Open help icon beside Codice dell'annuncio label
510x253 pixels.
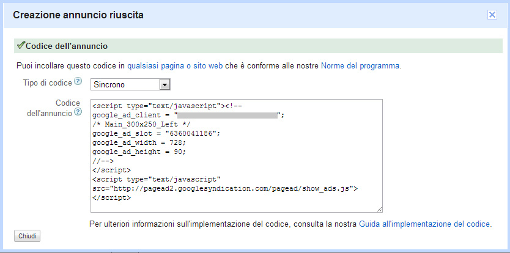click(x=78, y=112)
